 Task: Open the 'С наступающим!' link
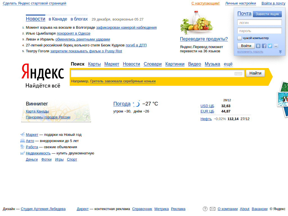[205, 3]
